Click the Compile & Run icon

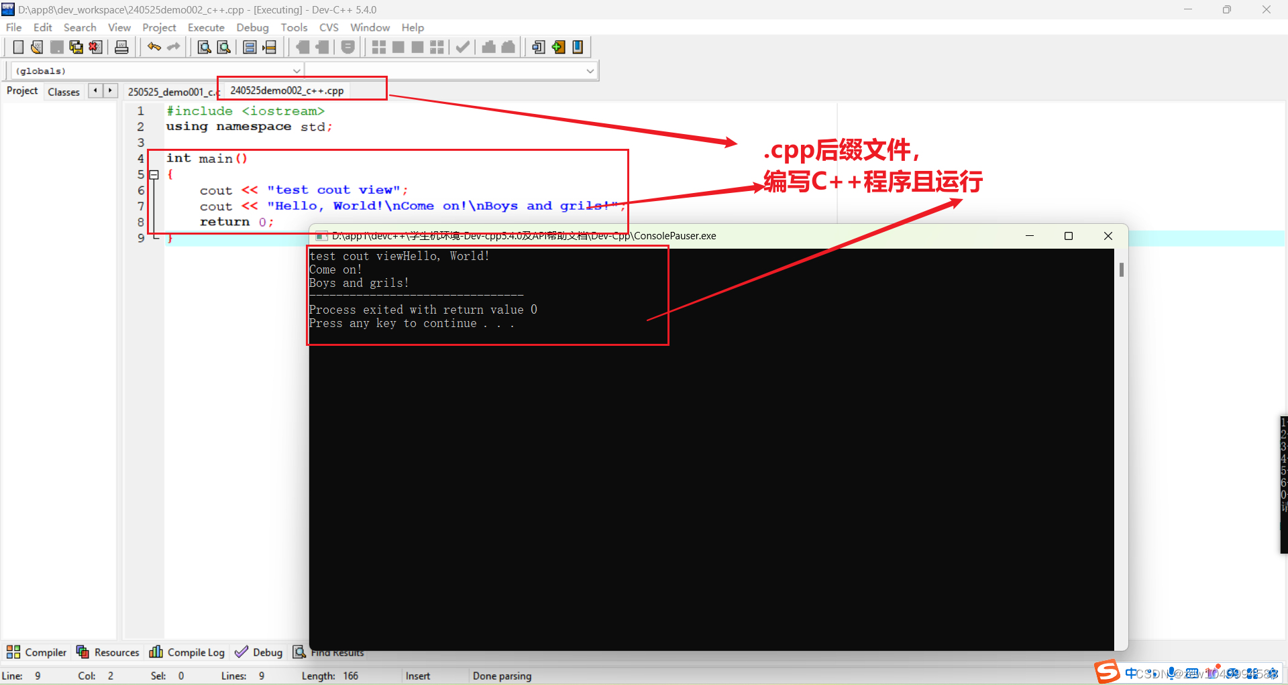tap(417, 47)
